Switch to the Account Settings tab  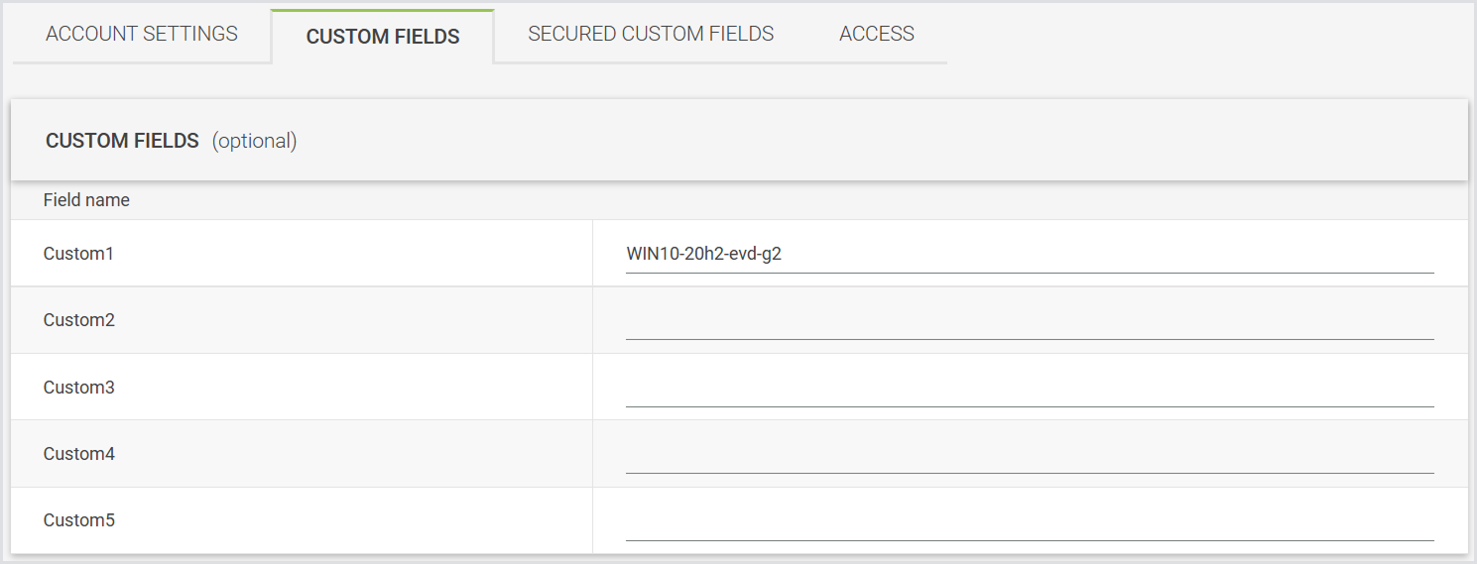142,34
